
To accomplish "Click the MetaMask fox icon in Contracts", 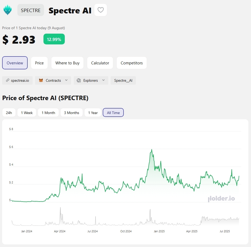I will 41,80.
